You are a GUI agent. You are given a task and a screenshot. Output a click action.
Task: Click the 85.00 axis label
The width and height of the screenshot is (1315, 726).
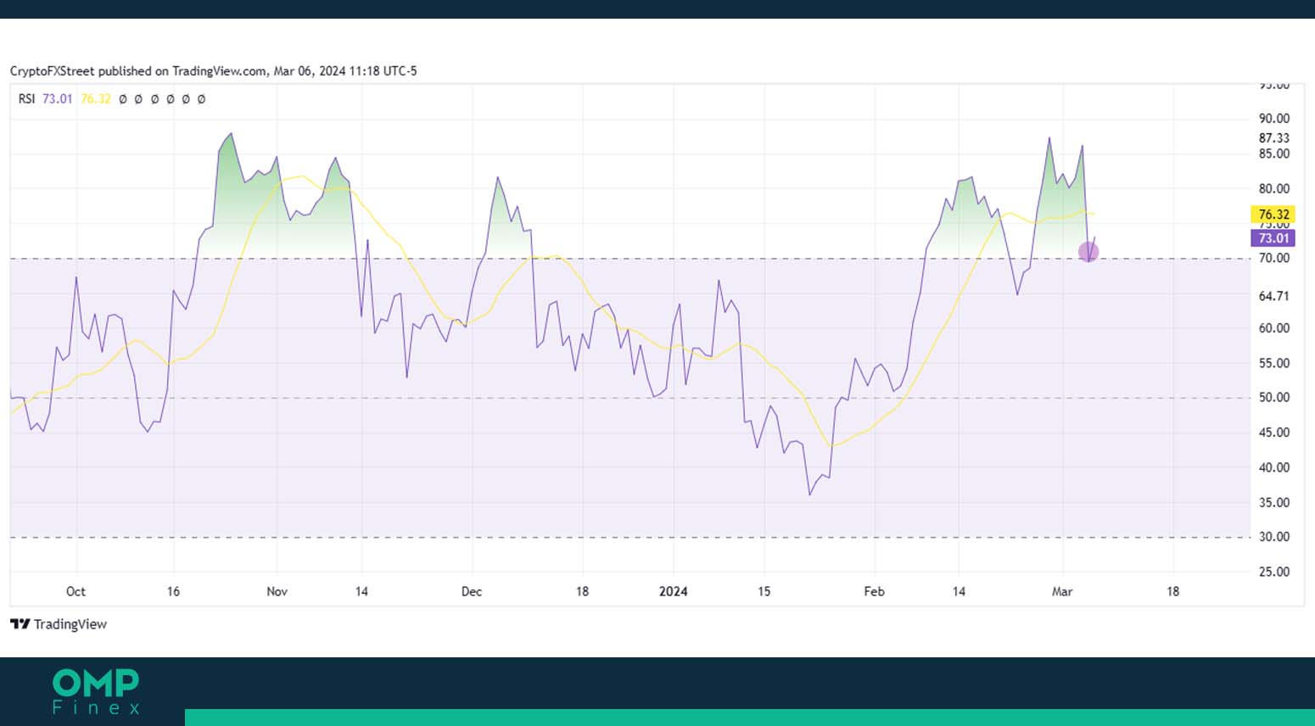click(1274, 154)
